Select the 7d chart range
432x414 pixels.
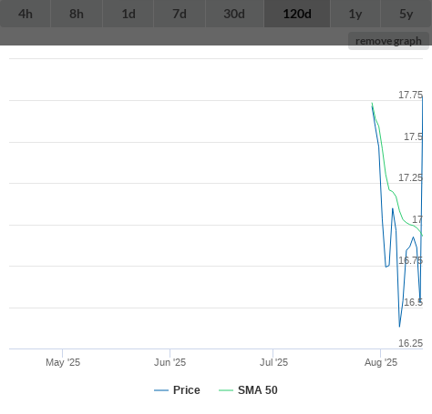[180, 14]
